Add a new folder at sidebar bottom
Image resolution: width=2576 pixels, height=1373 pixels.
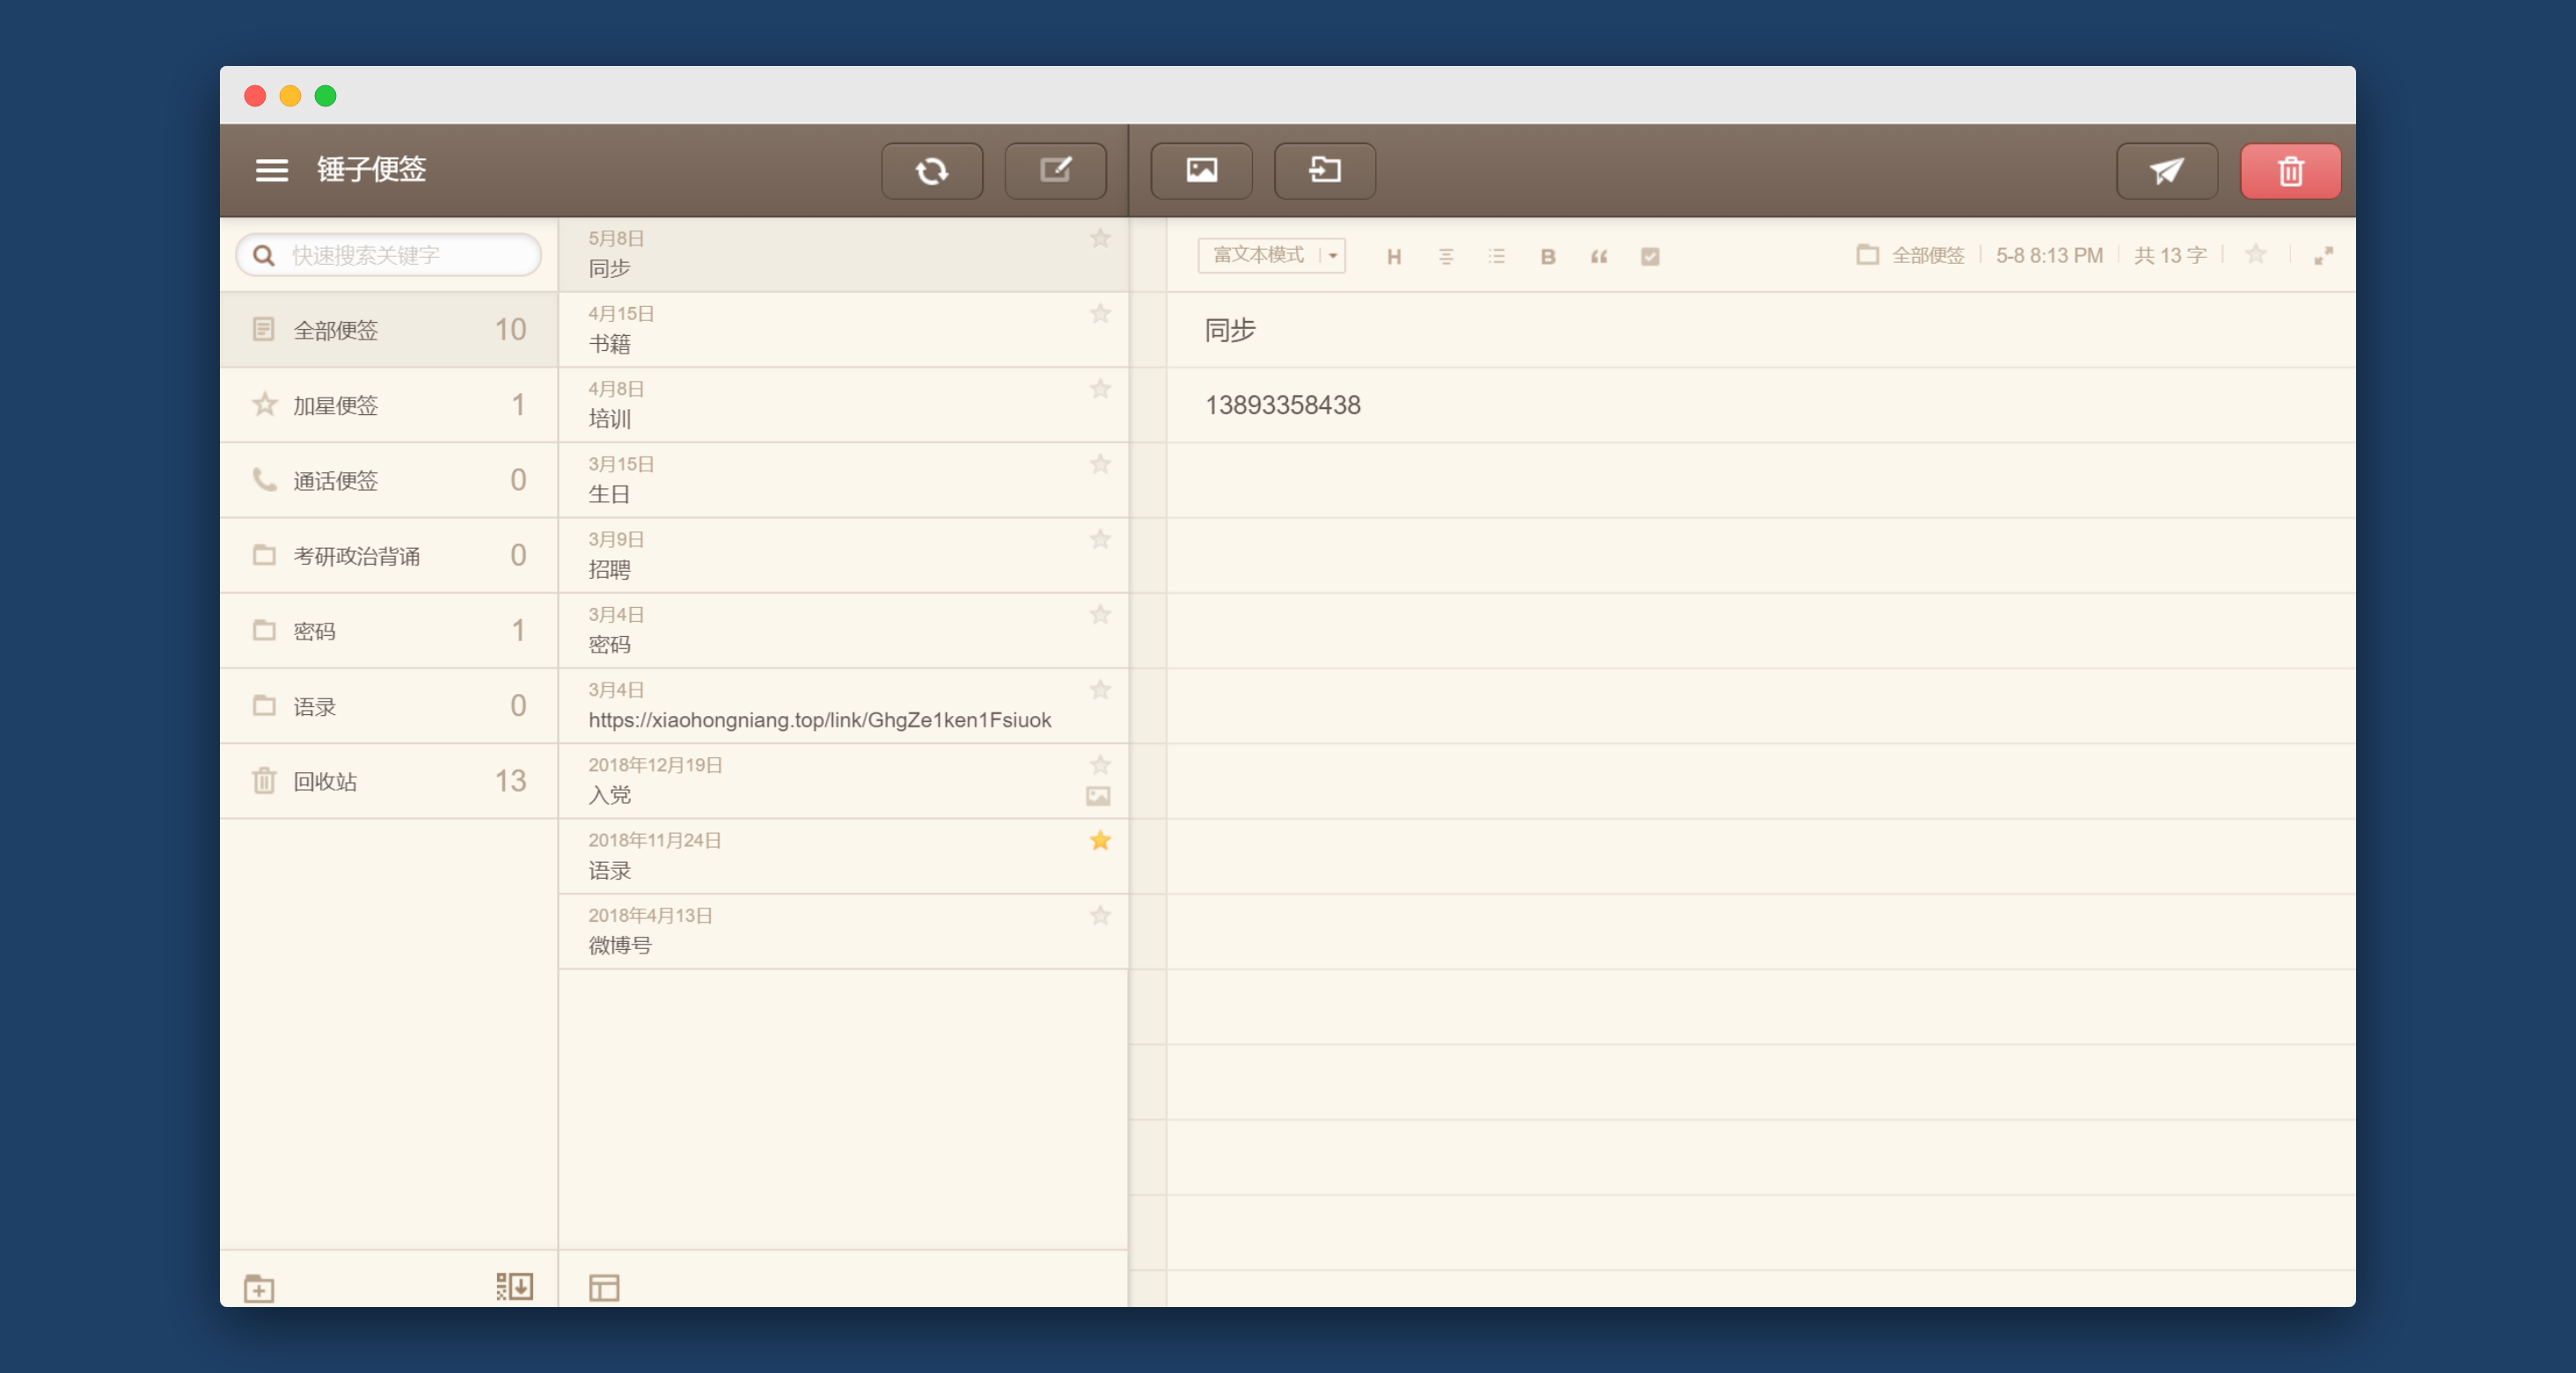click(259, 1288)
